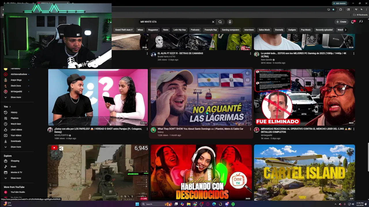The image size is (369, 207).
Task: Open YouTube notifications bell
Action: [353, 22]
